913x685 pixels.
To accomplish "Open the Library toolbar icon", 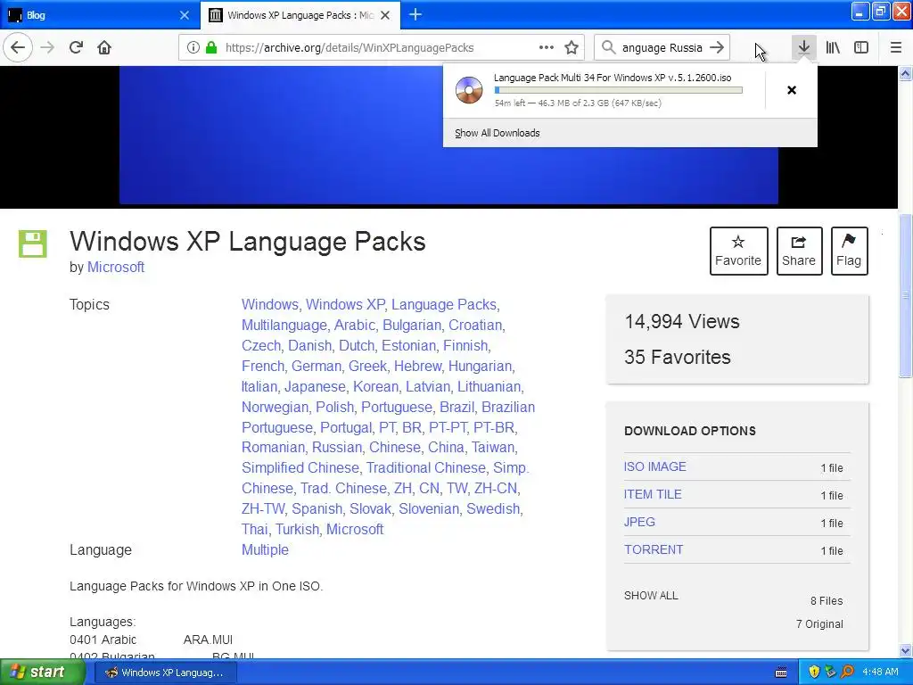I will [833, 47].
